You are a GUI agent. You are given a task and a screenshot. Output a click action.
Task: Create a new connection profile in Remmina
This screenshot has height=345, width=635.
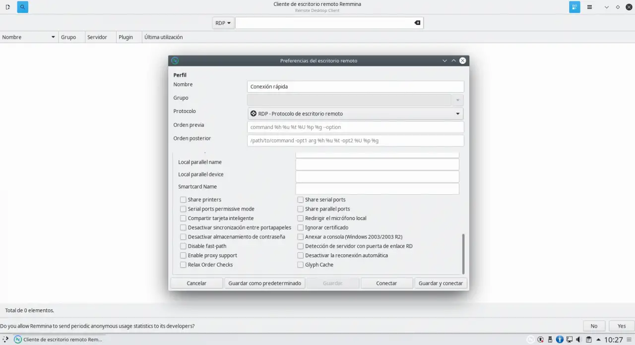[x=8, y=7]
